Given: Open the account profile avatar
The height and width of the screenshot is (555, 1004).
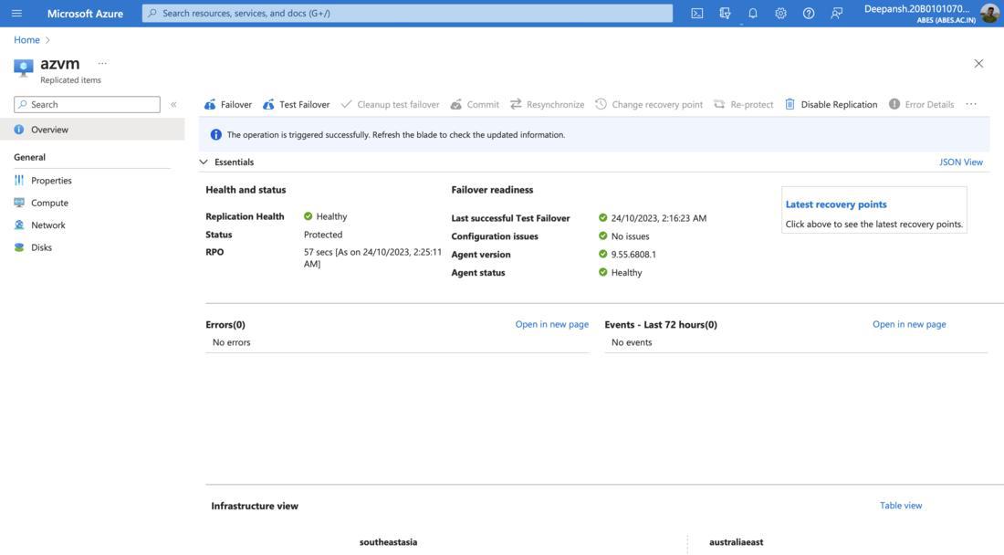Looking at the screenshot, I should [990, 13].
